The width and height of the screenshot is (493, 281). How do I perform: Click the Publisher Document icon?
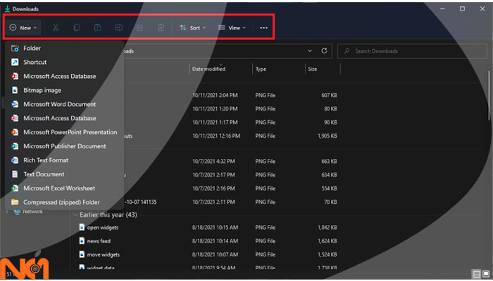point(15,146)
